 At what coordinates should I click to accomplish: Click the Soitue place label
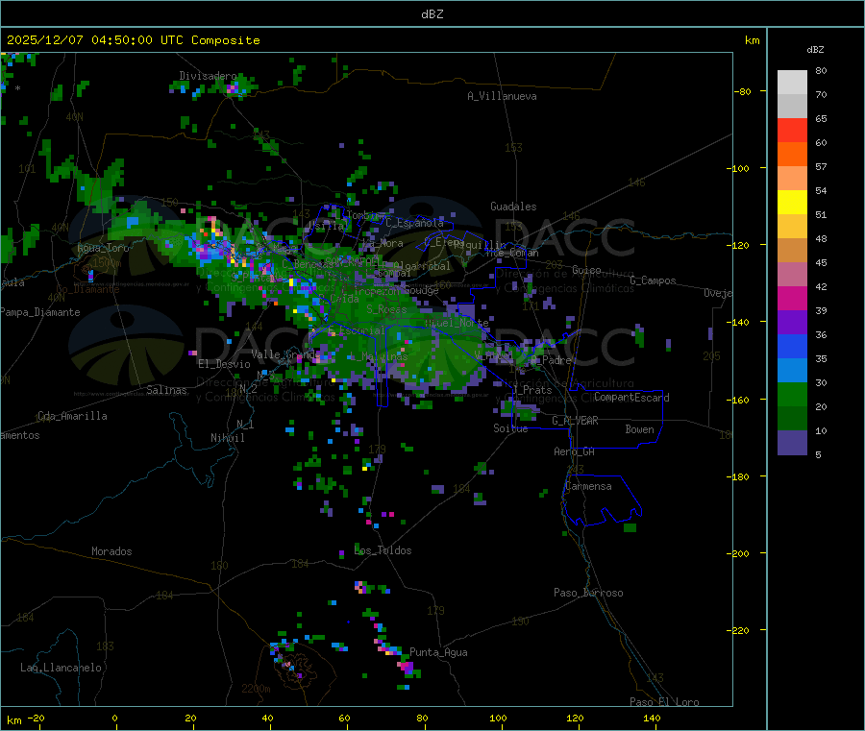coord(510,428)
